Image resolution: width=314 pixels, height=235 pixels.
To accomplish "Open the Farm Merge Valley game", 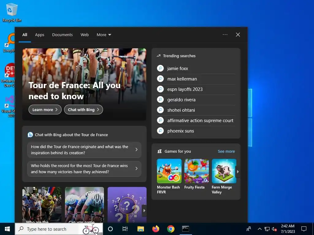I will pos(224,176).
